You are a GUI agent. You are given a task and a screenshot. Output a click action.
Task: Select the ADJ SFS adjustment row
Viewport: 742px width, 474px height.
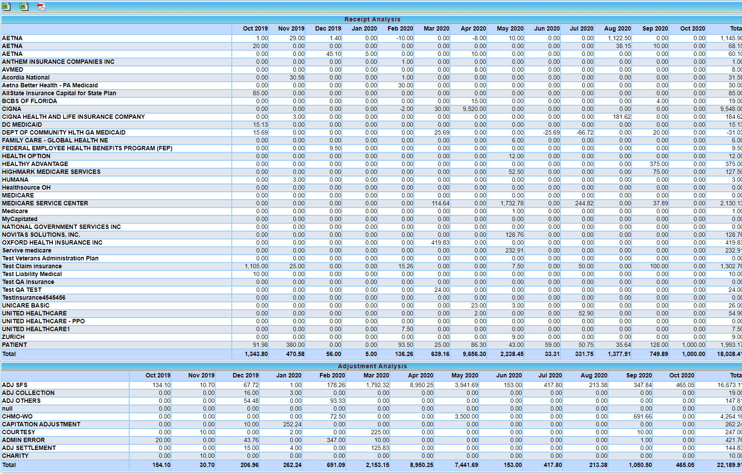[x=15, y=385]
